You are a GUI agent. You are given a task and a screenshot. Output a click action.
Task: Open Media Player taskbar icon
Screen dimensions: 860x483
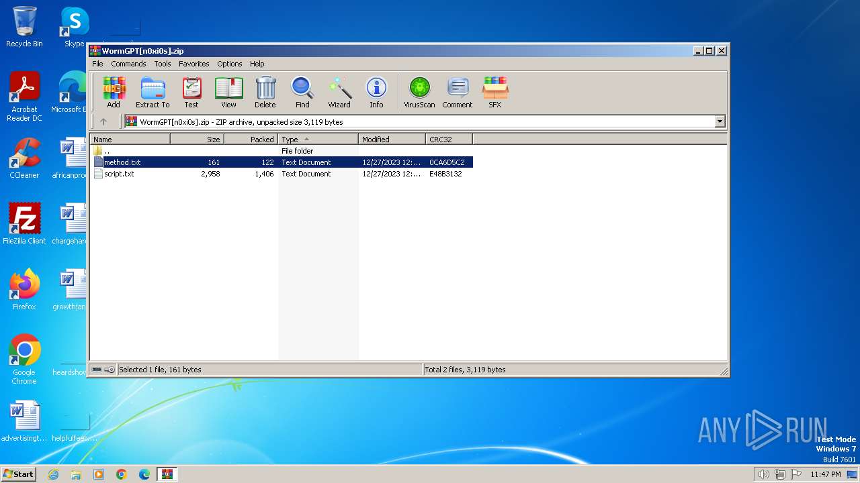[x=99, y=474]
